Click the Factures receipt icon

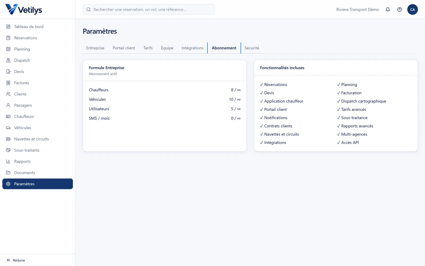point(8,83)
